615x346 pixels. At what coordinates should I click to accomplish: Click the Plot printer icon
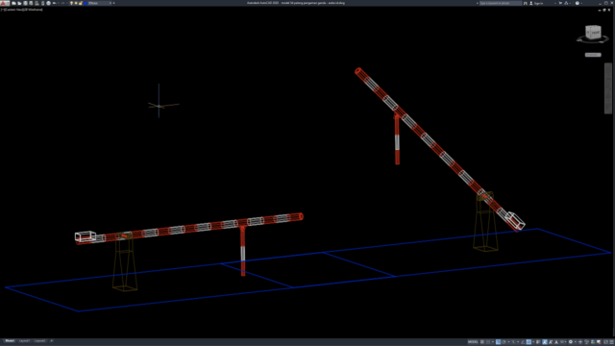49,3
